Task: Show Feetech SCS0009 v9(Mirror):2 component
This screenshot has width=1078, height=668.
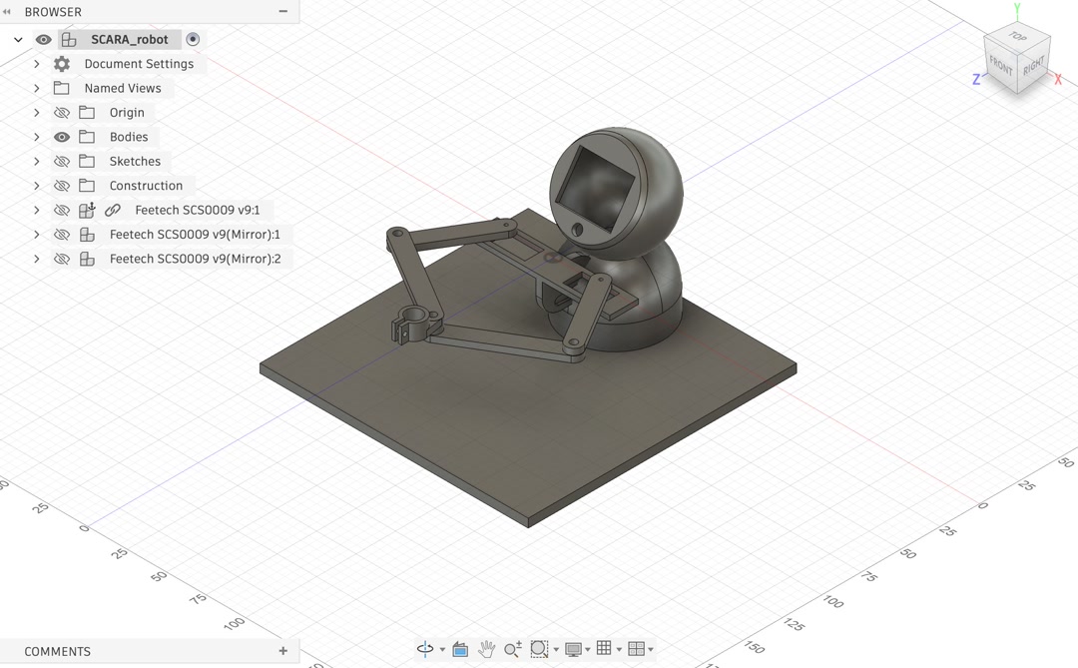Action: [62, 260]
